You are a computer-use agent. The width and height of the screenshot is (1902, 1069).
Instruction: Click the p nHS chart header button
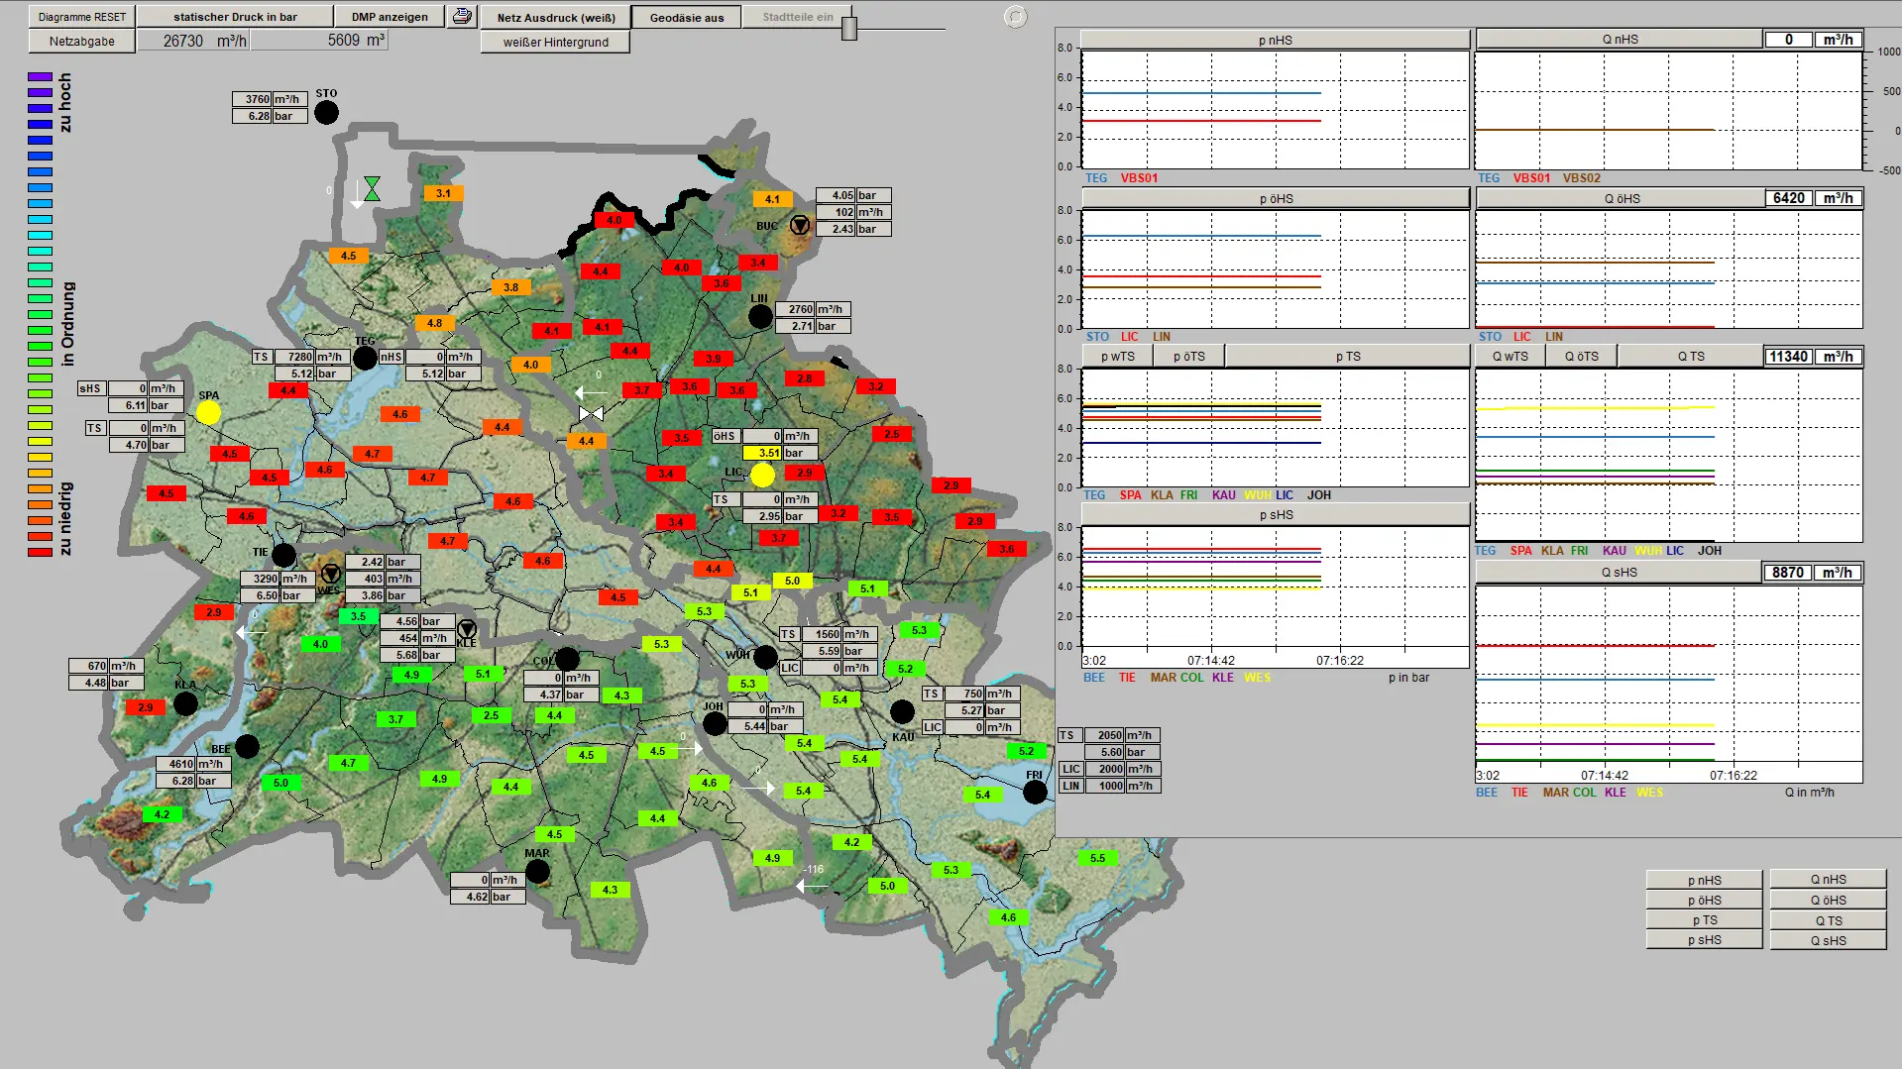coord(1276,40)
